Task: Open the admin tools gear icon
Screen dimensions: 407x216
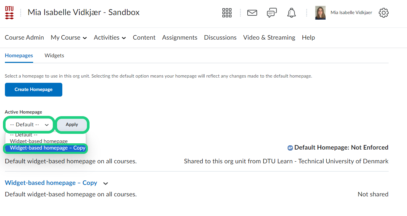Action: pyautogui.click(x=383, y=13)
